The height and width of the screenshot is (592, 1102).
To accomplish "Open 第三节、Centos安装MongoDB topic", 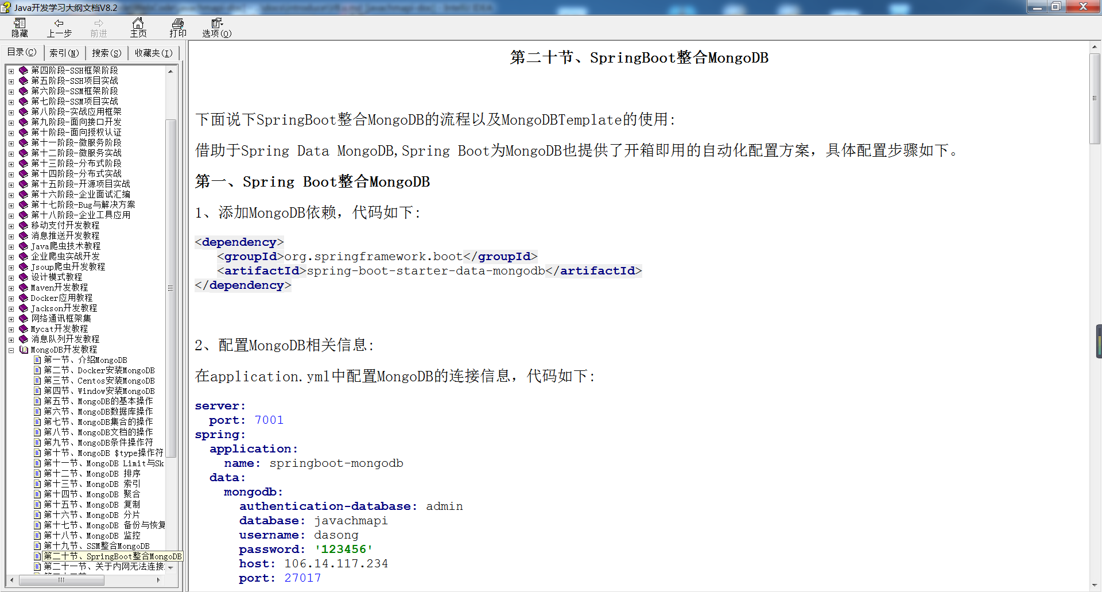I will point(99,381).
